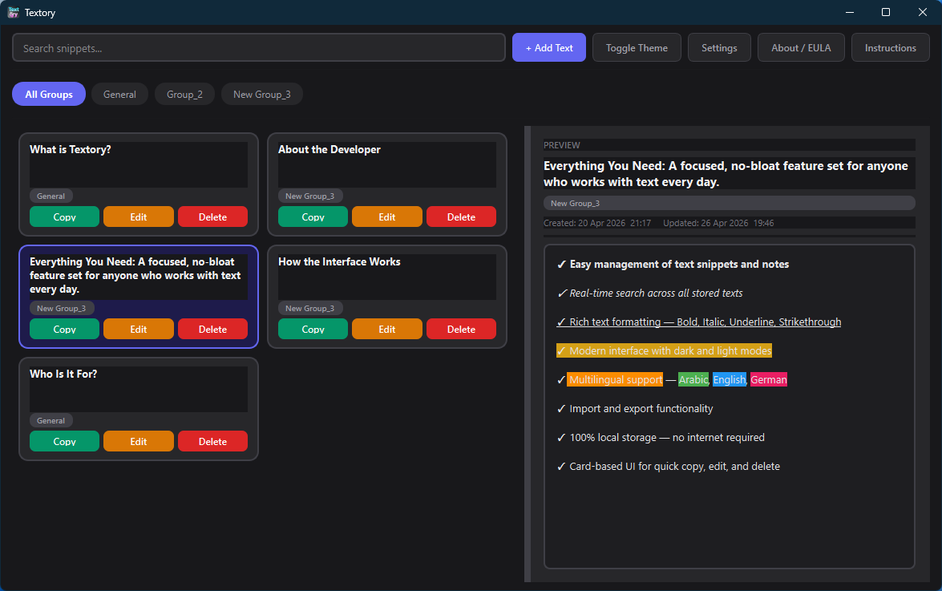
Task: Switch to the Group_2 filter
Action: click(184, 94)
